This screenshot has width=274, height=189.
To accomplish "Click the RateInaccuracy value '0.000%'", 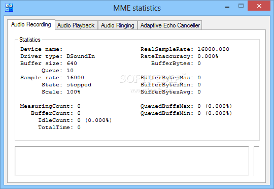I will point(208,56).
